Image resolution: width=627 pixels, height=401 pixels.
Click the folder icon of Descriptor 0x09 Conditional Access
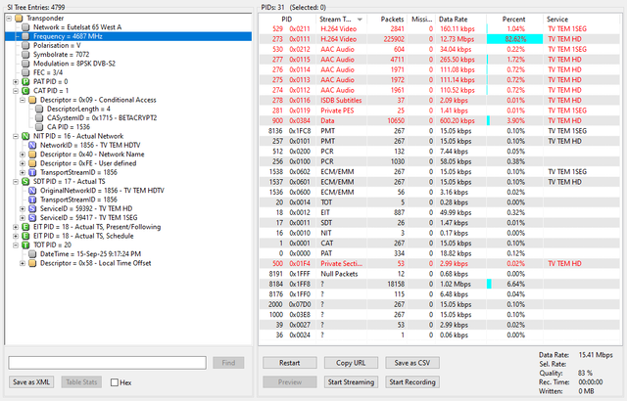32,100
